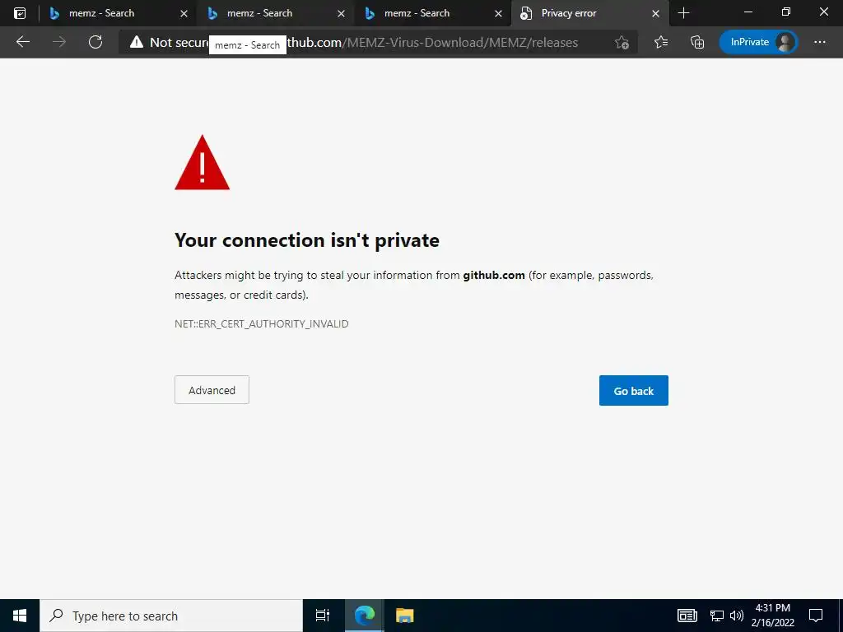
Task: Click the bold github.com text in message
Action: pos(494,275)
